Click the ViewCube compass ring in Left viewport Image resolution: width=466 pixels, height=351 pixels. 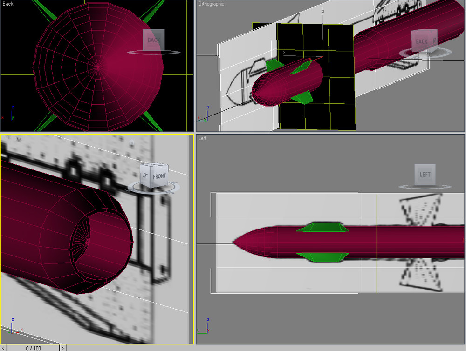[425, 187]
